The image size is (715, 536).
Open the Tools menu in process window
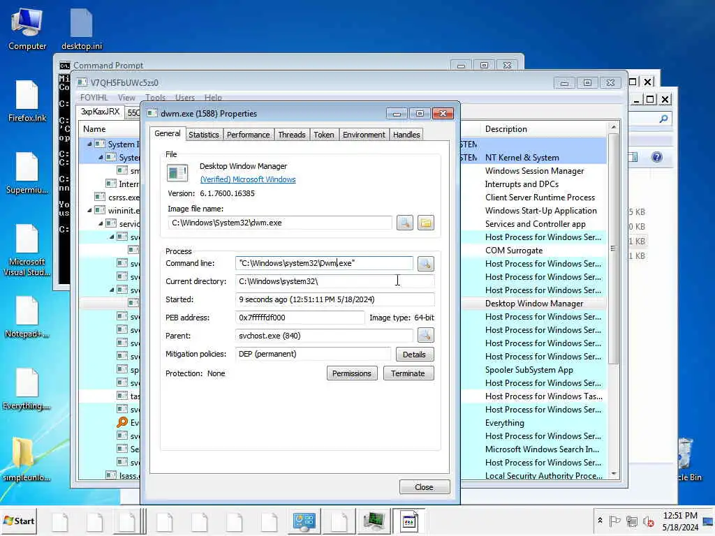tap(155, 98)
